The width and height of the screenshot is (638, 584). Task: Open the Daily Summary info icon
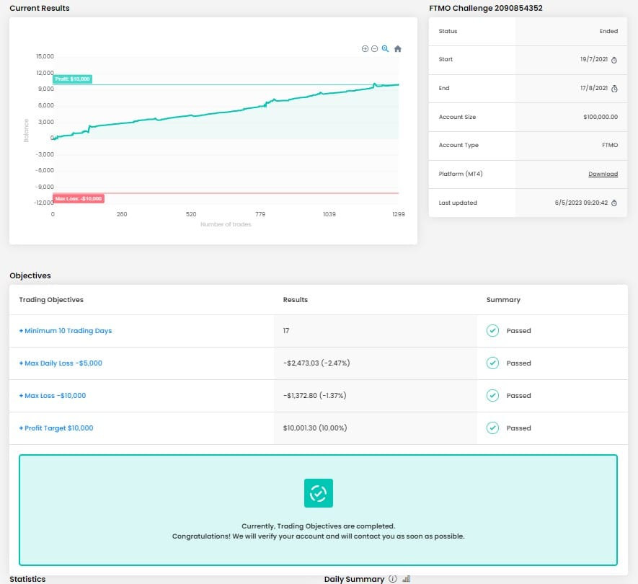pos(393,579)
